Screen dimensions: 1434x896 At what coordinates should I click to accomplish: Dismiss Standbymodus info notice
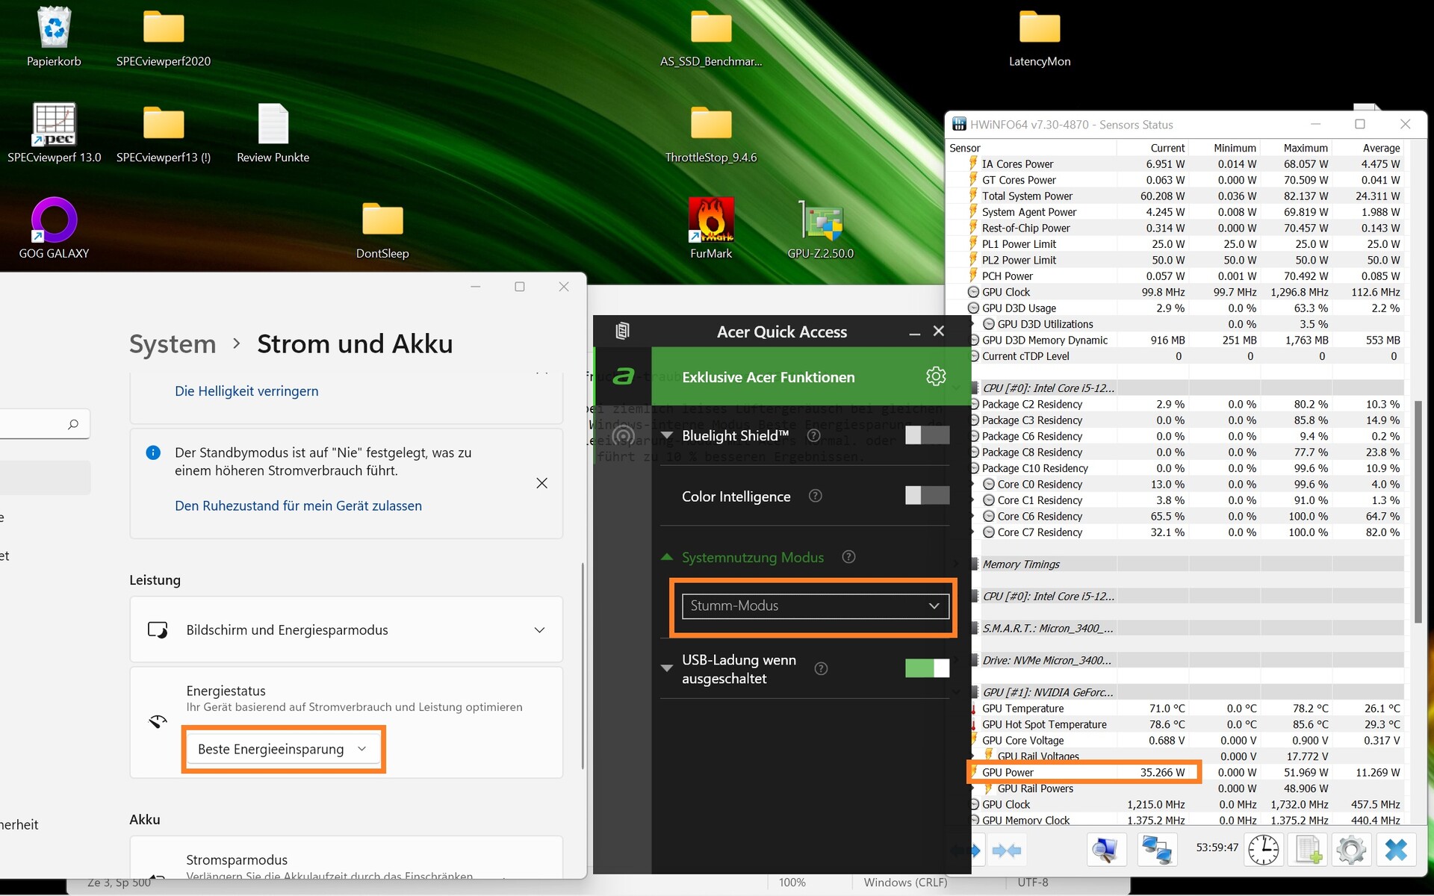point(541,483)
